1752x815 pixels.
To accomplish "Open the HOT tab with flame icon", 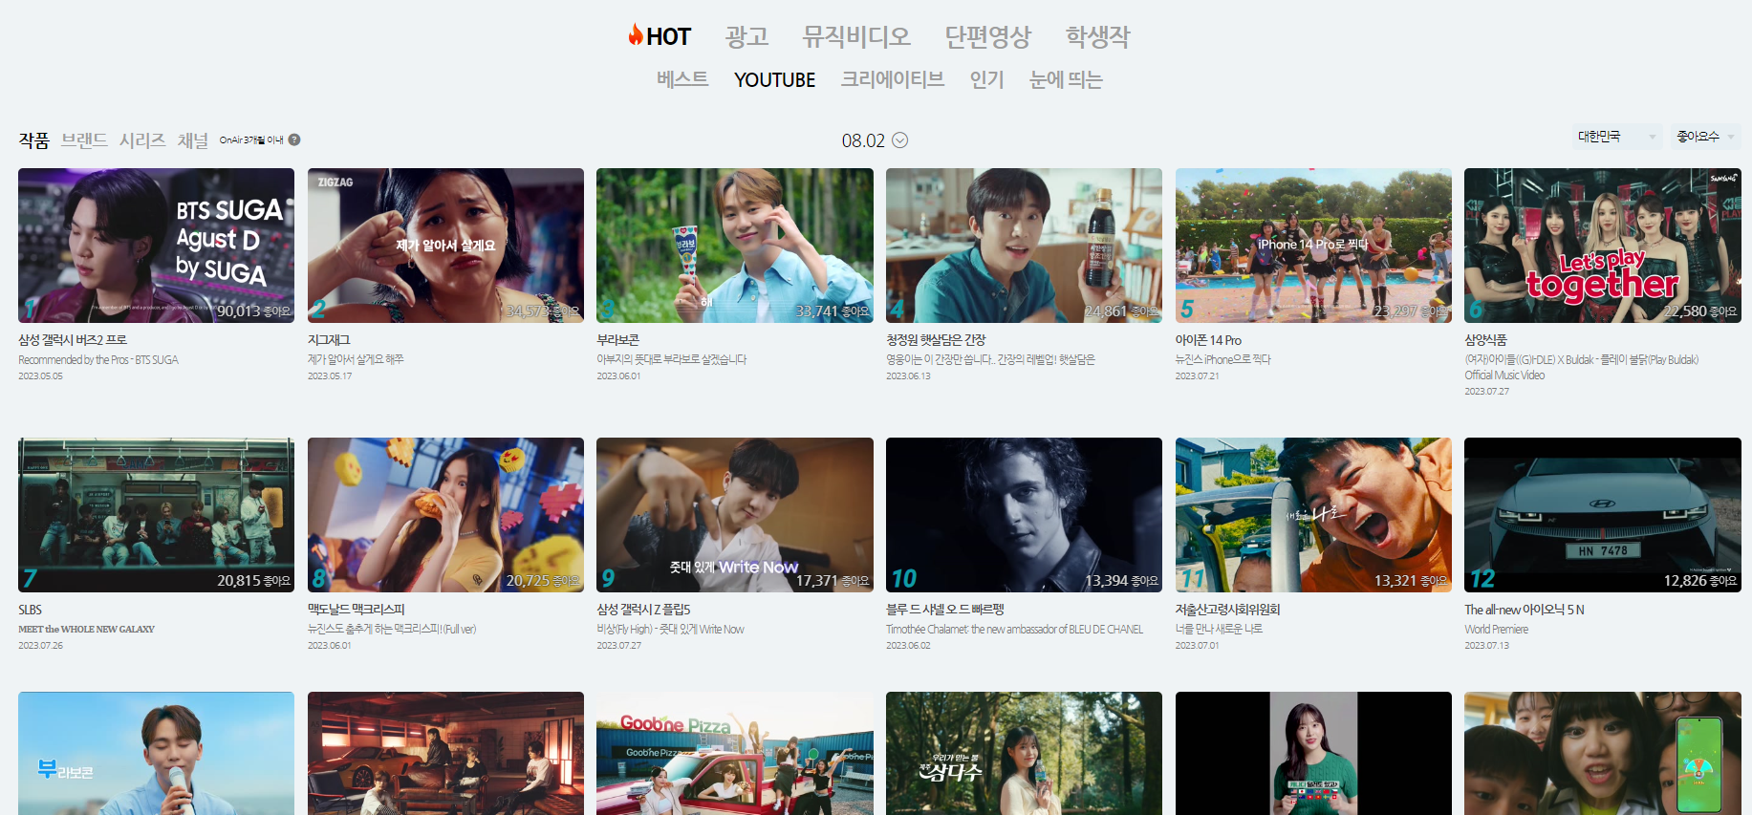I will [x=660, y=36].
